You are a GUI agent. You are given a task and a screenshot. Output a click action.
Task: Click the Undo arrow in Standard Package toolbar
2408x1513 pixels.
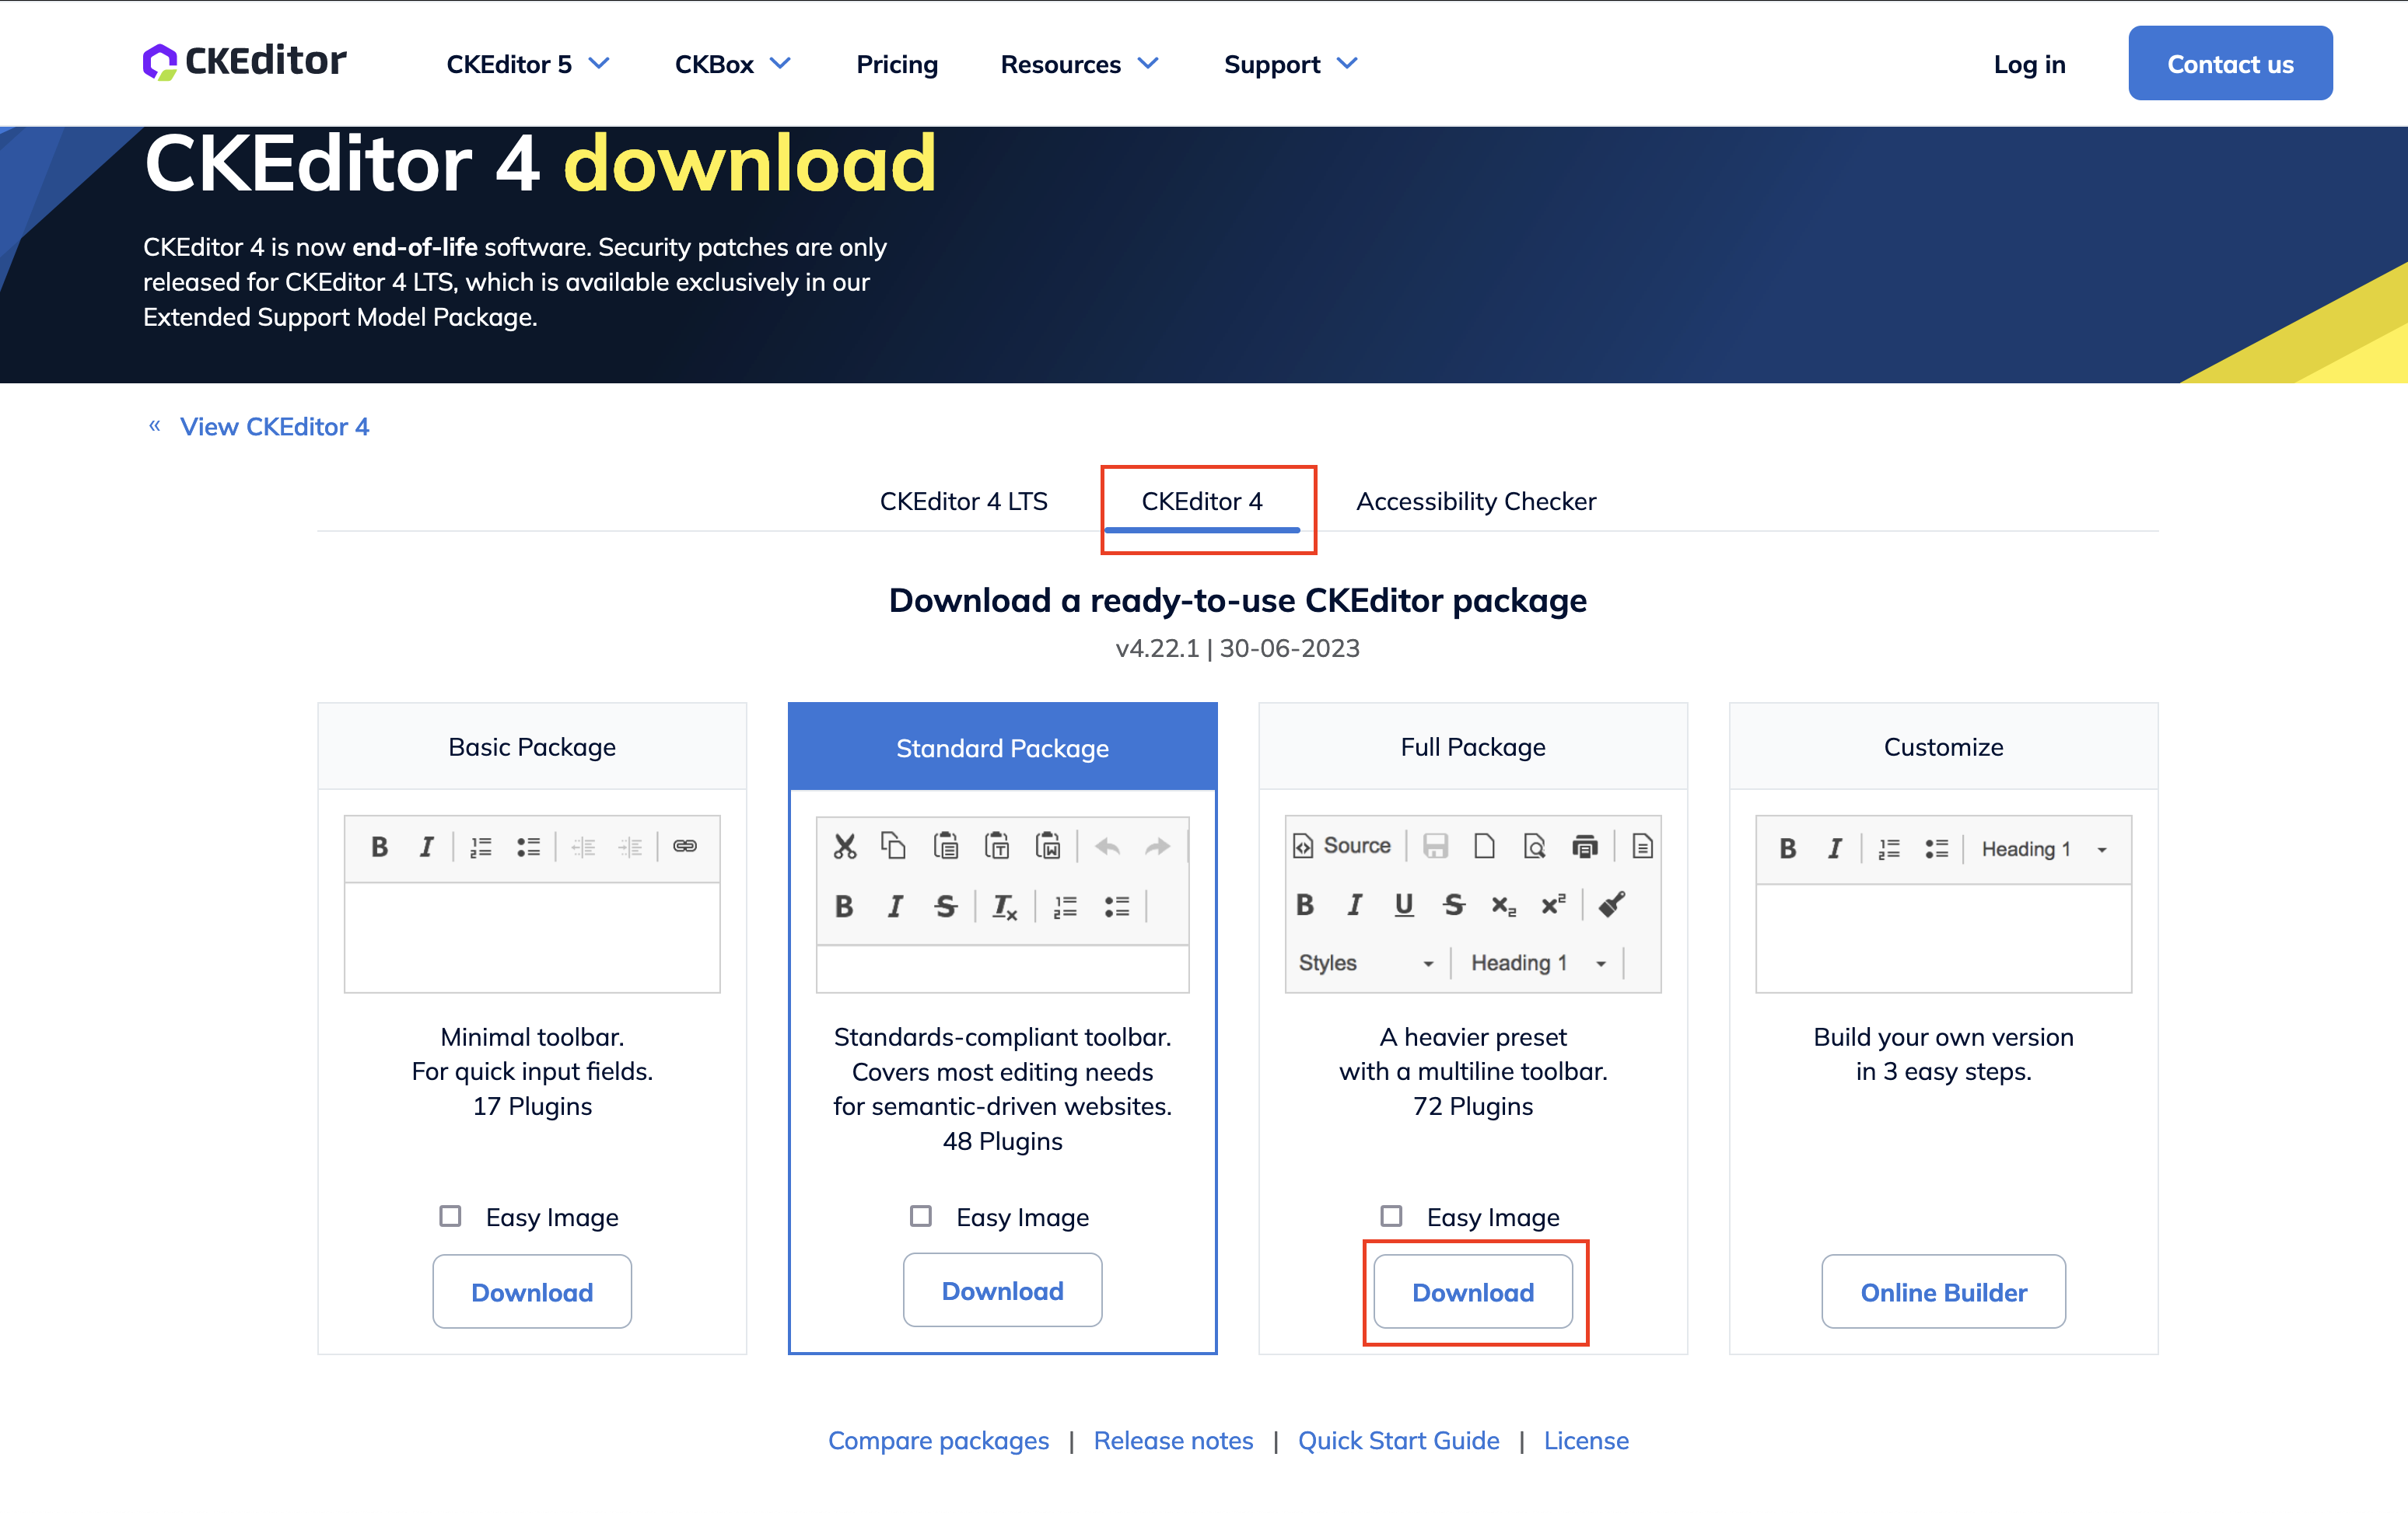point(1107,847)
